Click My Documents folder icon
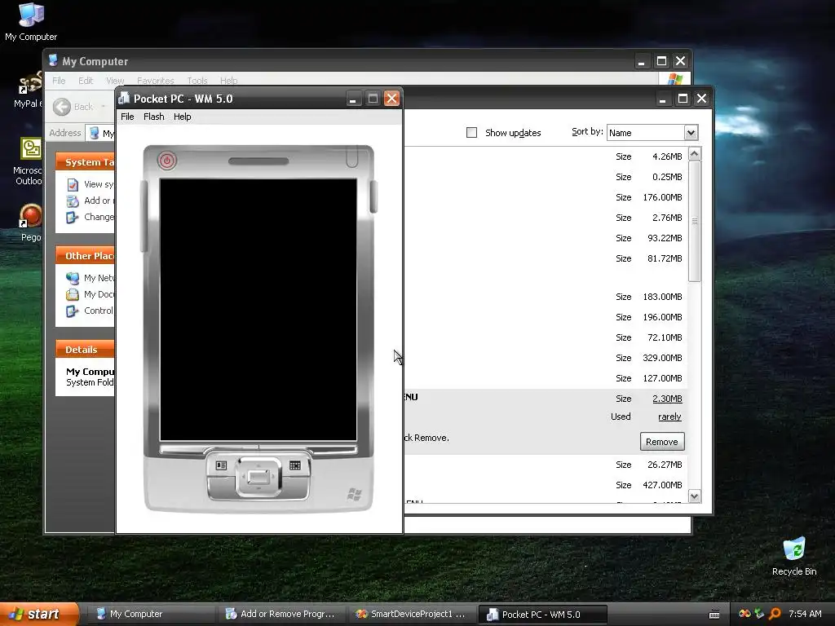Image resolution: width=835 pixels, height=626 pixels. [73, 294]
